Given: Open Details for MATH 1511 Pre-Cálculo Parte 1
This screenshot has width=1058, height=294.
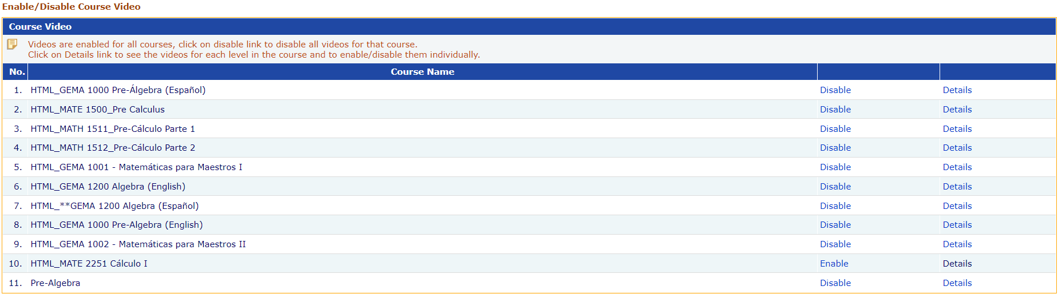Looking at the screenshot, I should 957,129.
